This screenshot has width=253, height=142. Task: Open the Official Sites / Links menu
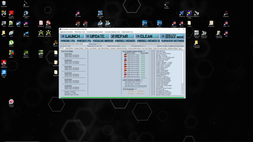click(80, 32)
